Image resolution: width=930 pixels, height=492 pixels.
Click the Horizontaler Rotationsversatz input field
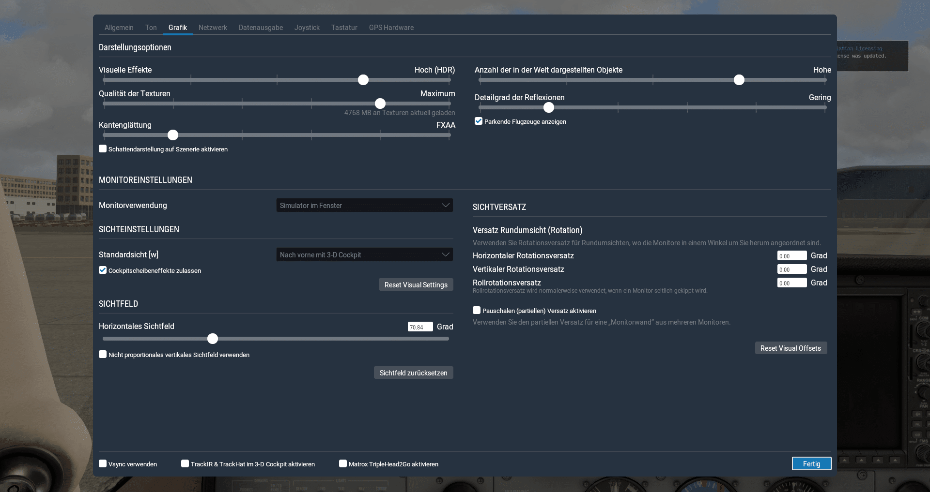click(x=791, y=256)
